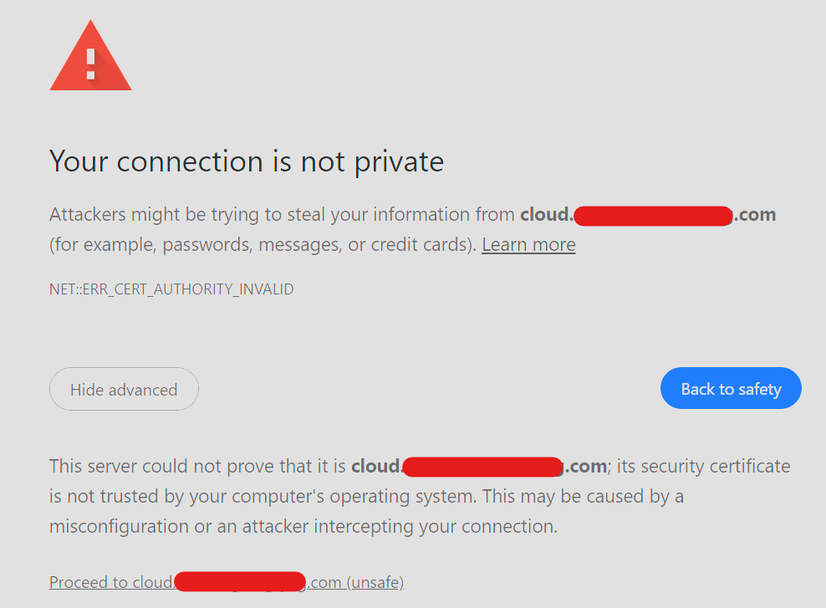Click the redacted domain bar in the advanced paragraph
Screen dimensions: 826x608
tap(482, 467)
